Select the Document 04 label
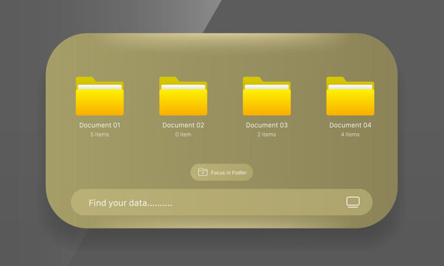 (350, 125)
